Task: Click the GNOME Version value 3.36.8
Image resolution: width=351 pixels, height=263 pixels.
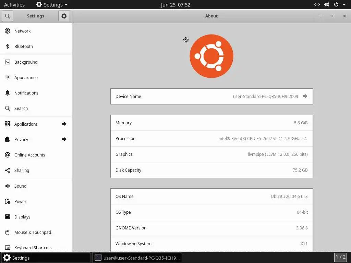Action: point(302,228)
